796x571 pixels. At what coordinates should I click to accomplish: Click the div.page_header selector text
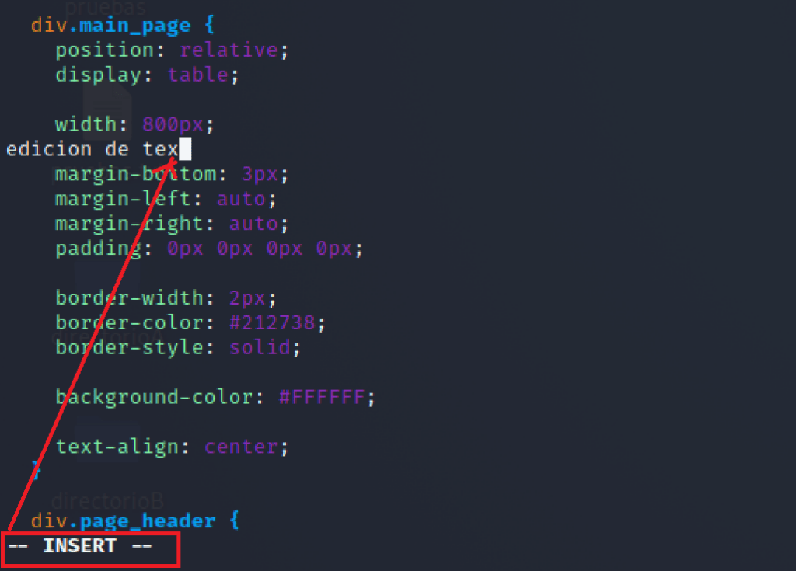123,521
